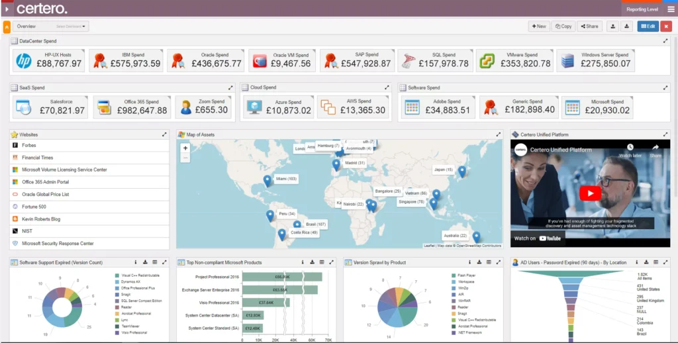Click the Share dashboard button

[x=589, y=26]
